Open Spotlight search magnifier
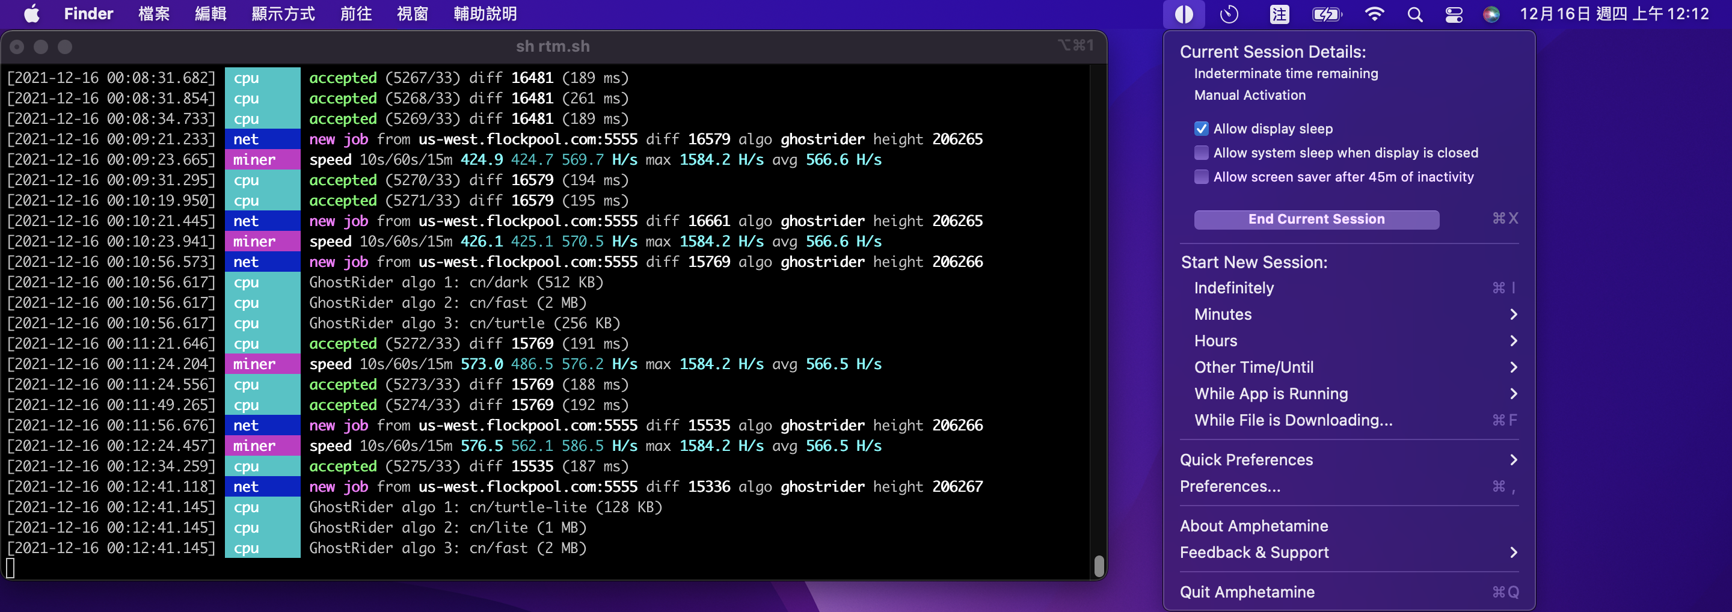Image resolution: width=1732 pixels, height=612 pixels. coord(1414,14)
